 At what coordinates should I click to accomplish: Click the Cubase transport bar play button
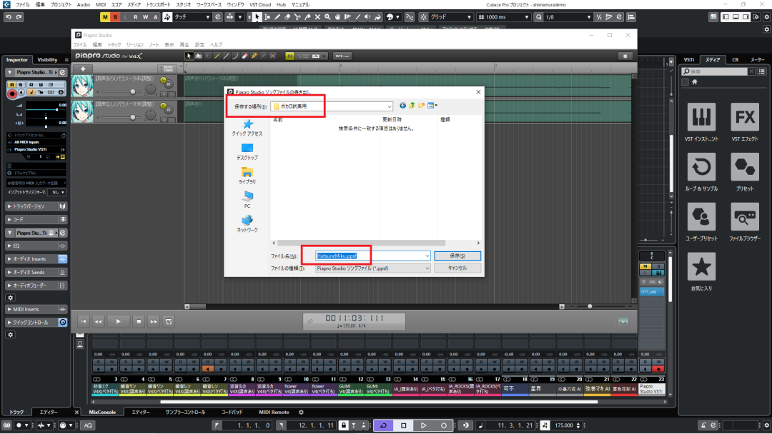coord(423,425)
